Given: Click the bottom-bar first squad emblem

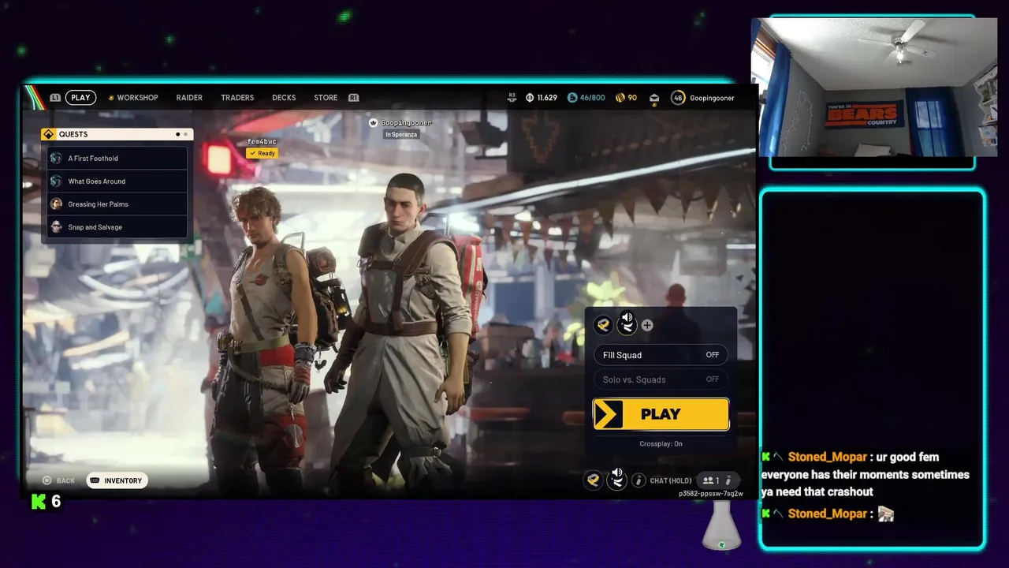Looking at the screenshot, I should (x=593, y=480).
